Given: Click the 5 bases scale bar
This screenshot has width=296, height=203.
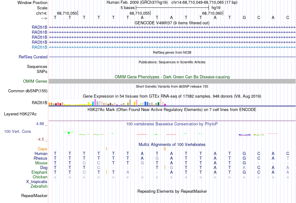Looking at the screenshot, I should [172, 8].
